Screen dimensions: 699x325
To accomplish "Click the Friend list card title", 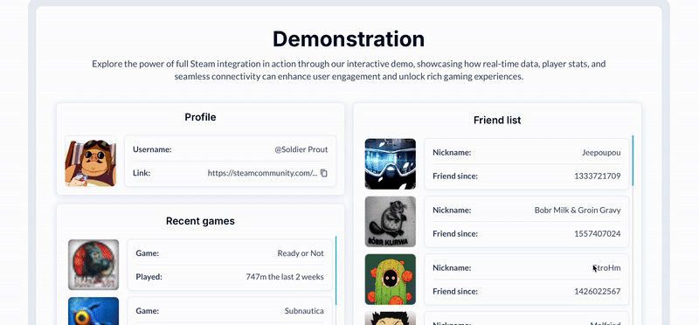I will click(497, 121).
